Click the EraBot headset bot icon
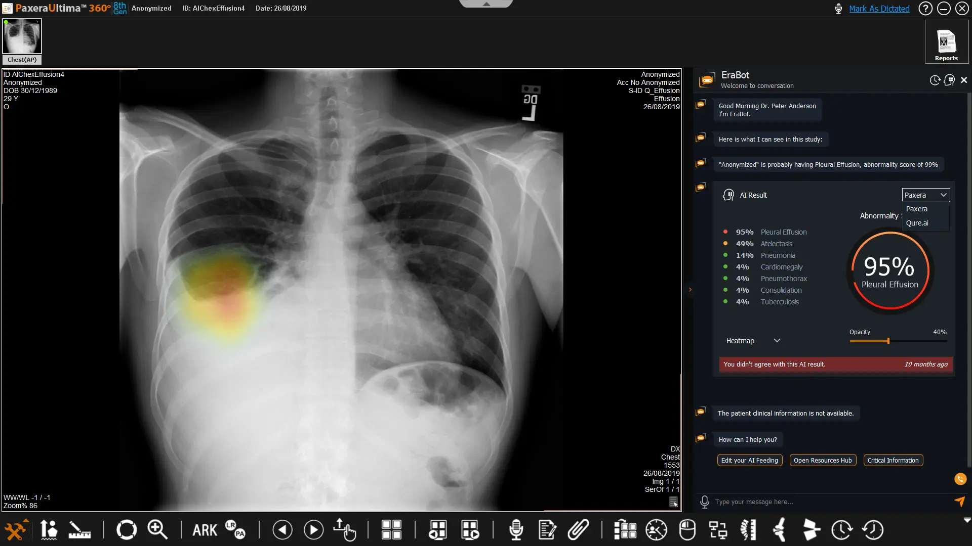 pos(949,80)
